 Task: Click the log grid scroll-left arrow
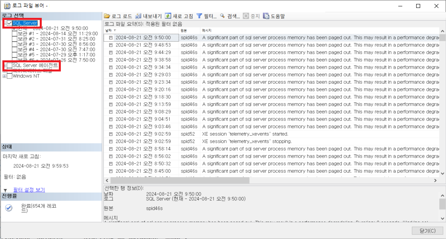tap(107, 180)
